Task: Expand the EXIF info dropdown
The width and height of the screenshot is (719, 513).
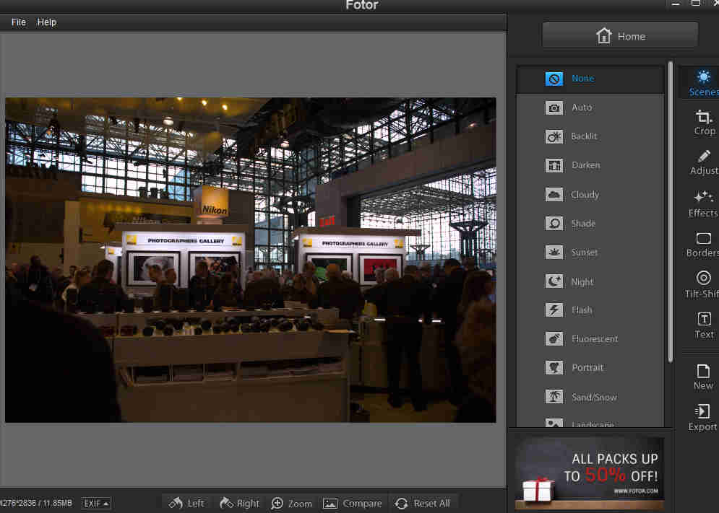Action: point(96,504)
